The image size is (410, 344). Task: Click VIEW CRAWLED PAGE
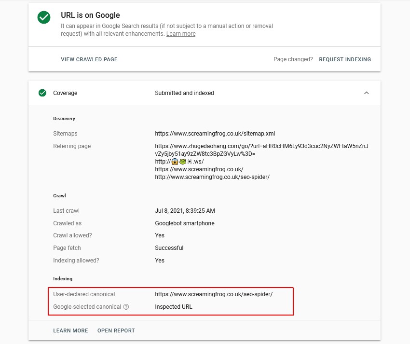(x=89, y=59)
